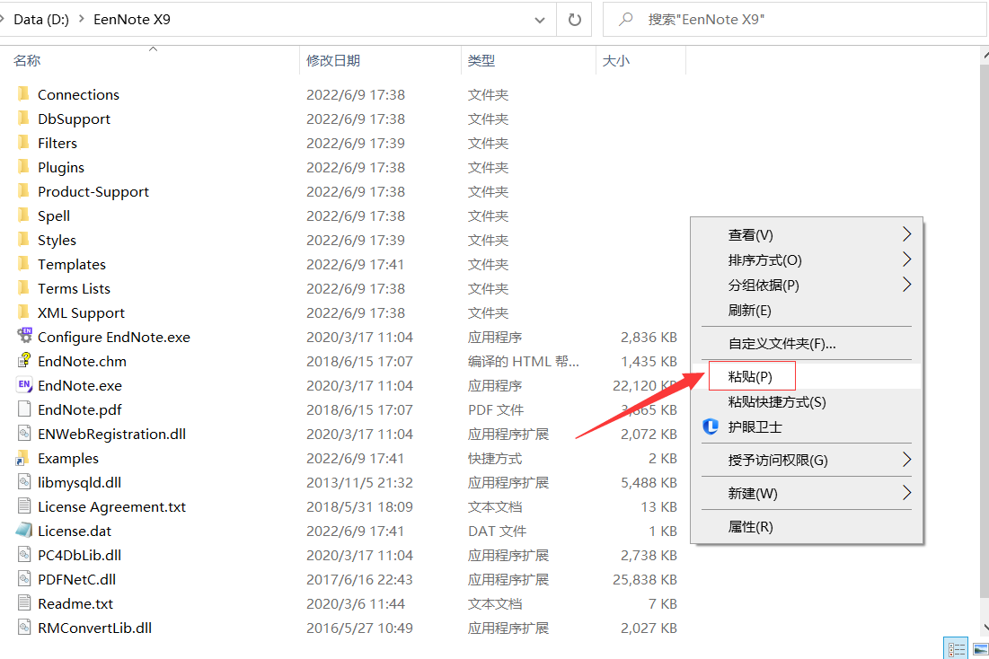
Task: Select the file name License.dat
Action: (x=75, y=531)
